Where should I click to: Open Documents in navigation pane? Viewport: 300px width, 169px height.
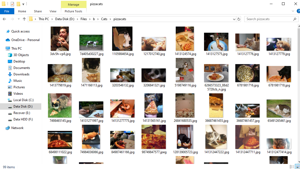click(x=22, y=68)
